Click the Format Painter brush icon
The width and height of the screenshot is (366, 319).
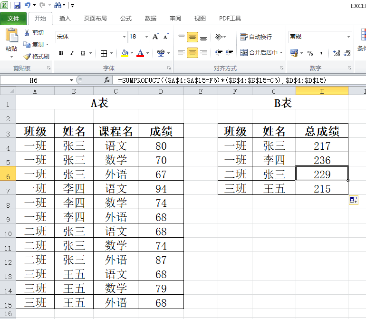tap(27, 56)
